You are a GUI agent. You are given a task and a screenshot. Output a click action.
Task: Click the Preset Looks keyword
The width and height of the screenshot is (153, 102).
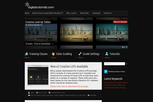111,88
